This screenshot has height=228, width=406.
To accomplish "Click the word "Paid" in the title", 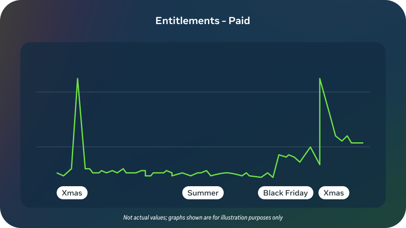I will (239, 21).
